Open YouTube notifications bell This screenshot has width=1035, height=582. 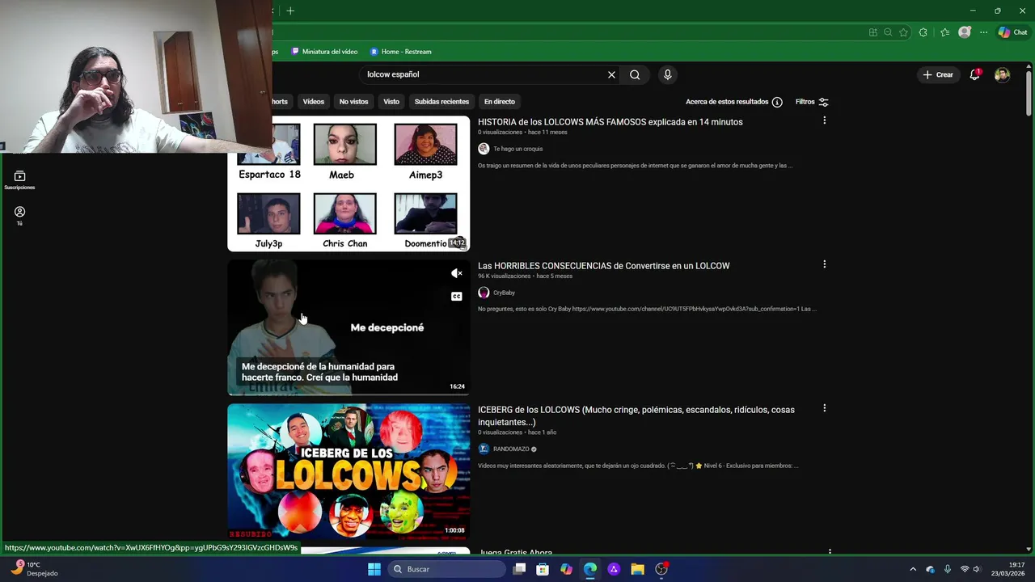[975, 74]
